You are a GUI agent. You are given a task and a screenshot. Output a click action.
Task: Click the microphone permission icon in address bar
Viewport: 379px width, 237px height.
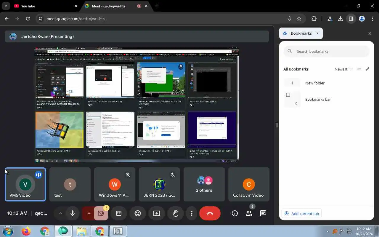[289, 19]
